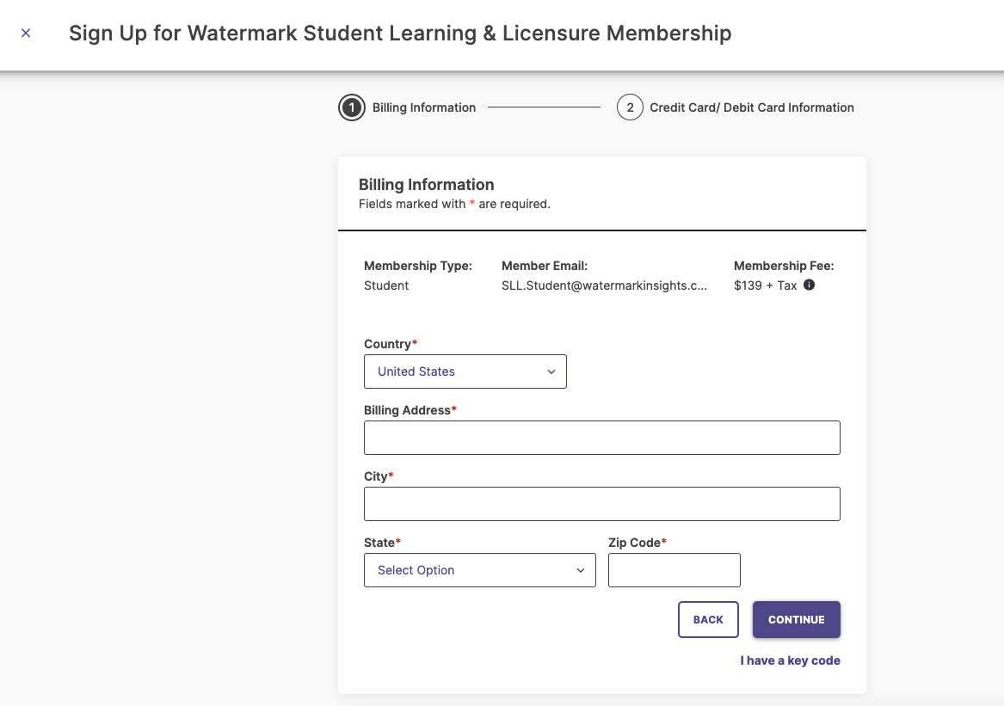
Task: Click inside the City input field
Action: point(602,504)
